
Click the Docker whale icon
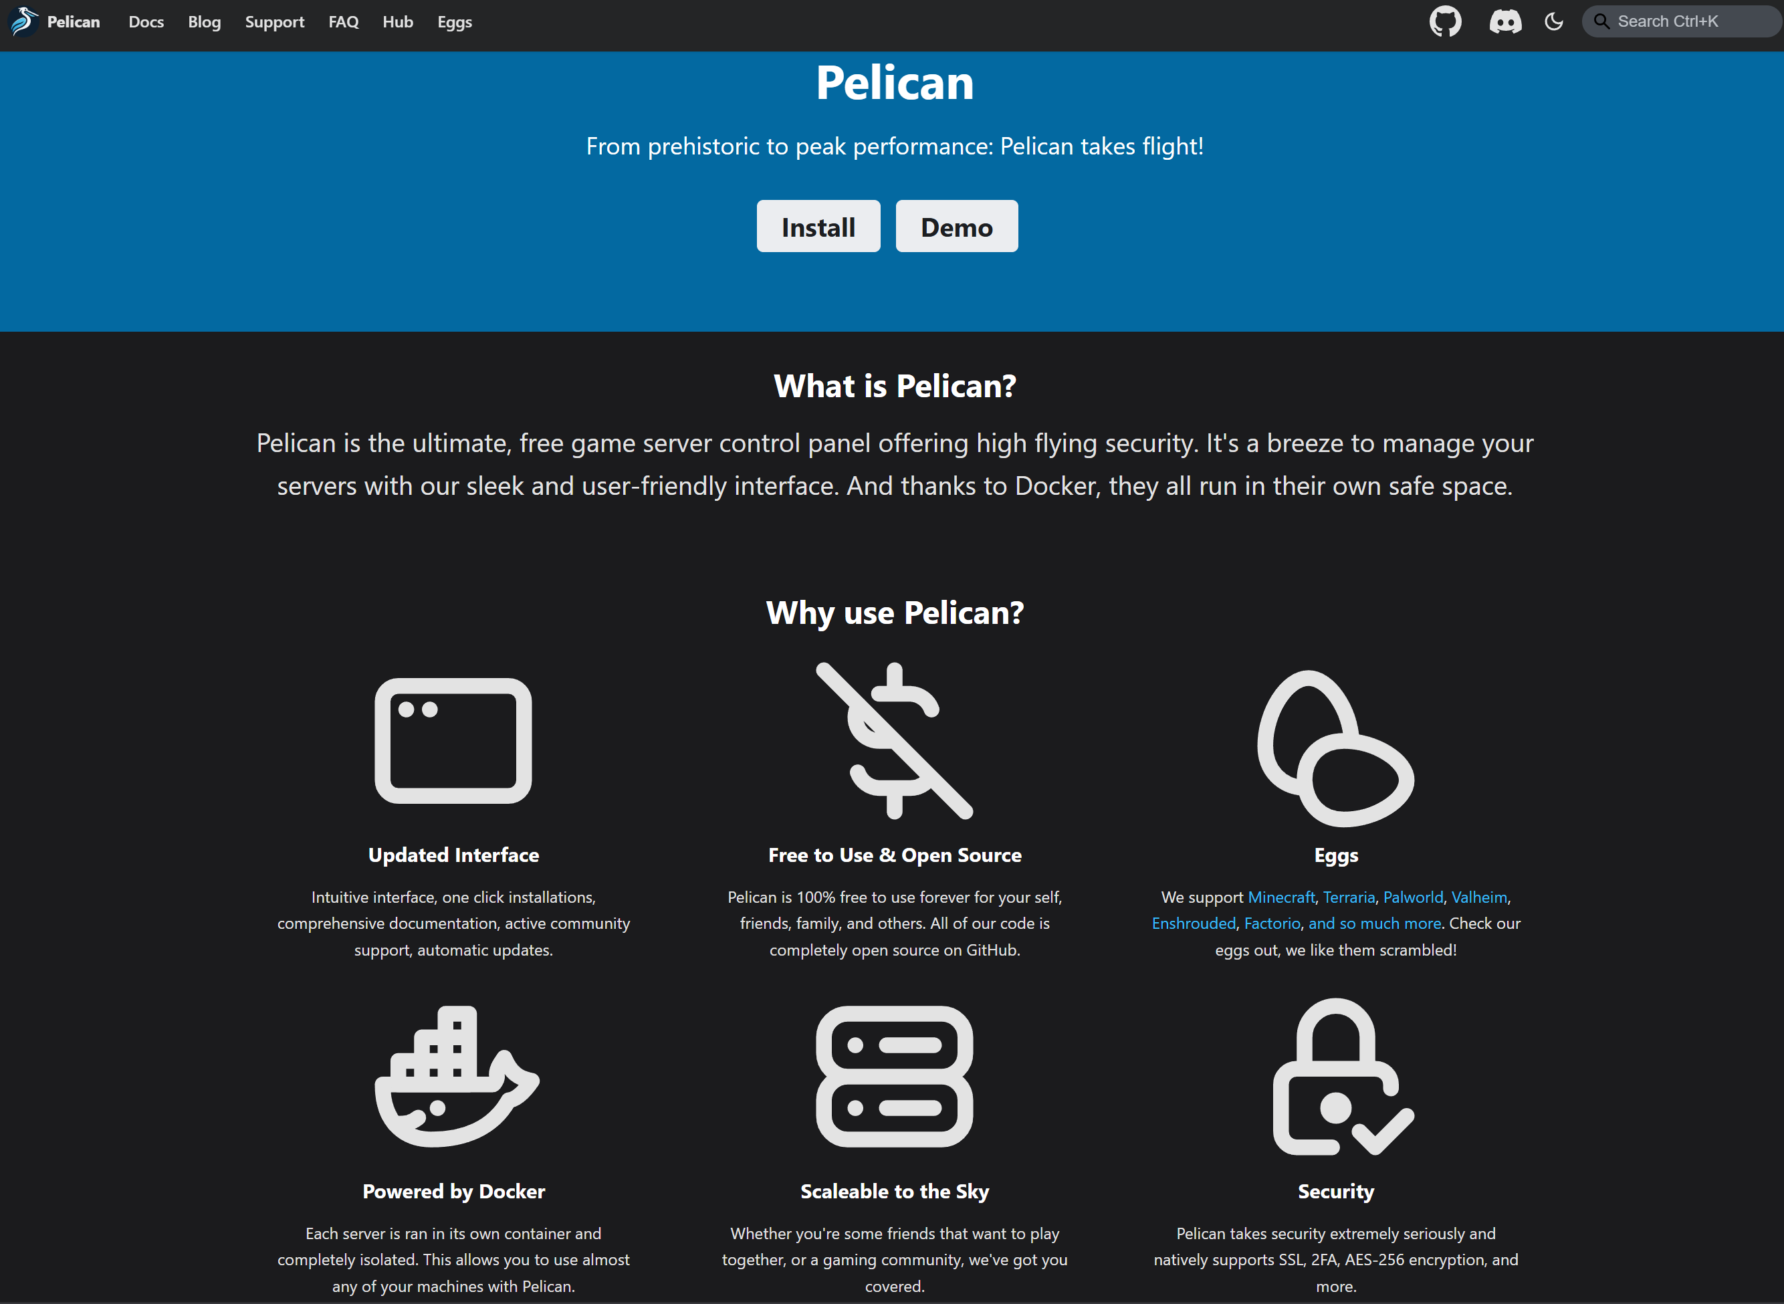pos(456,1076)
